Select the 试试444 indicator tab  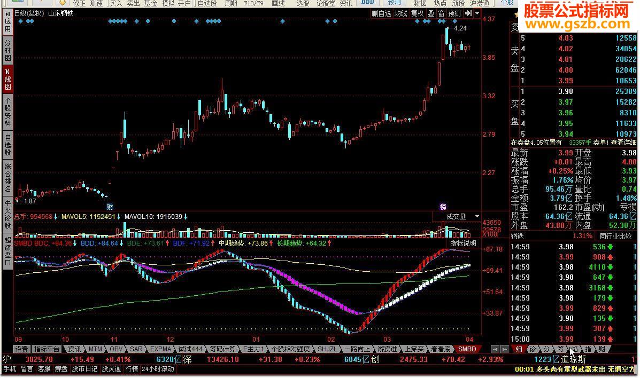point(190,349)
